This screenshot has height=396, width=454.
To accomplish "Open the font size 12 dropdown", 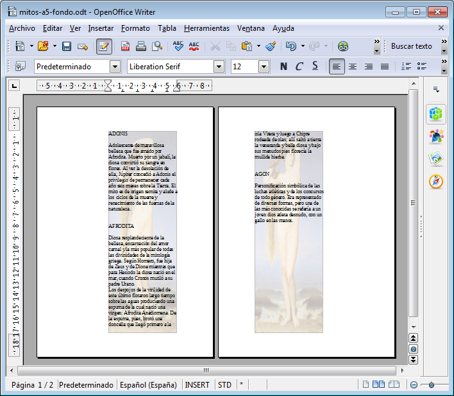I will click(264, 67).
